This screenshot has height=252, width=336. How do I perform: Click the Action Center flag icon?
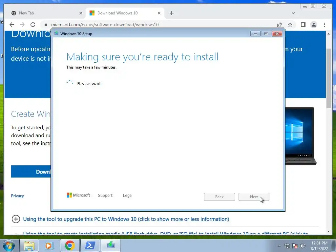(295, 246)
